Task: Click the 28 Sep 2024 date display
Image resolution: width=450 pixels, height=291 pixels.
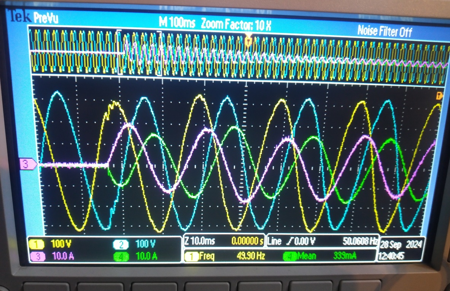Action: pyautogui.click(x=401, y=244)
